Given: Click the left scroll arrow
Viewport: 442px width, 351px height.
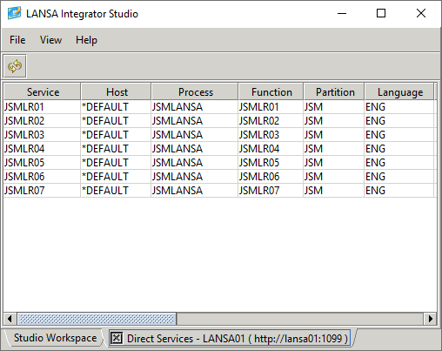Looking at the screenshot, I should point(10,319).
